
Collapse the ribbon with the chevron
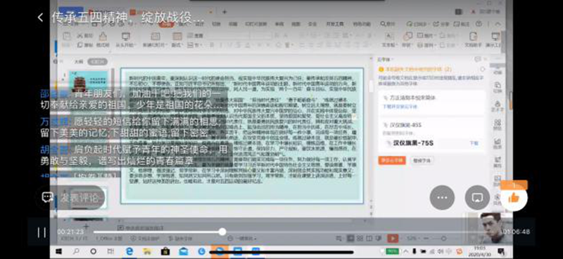point(498,25)
